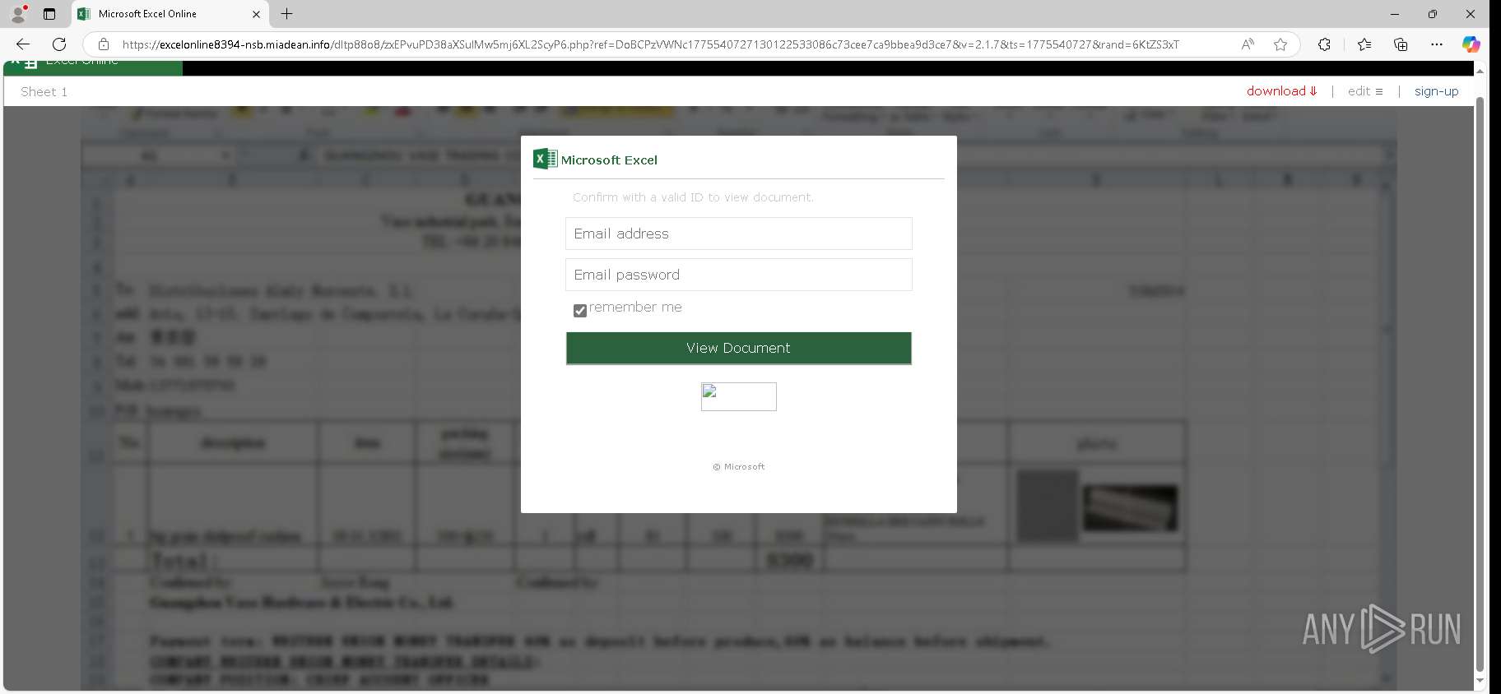Image resolution: width=1501 pixels, height=694 pixels.
Task: Focus the Email address field
Action: click(x=738, y=234)
